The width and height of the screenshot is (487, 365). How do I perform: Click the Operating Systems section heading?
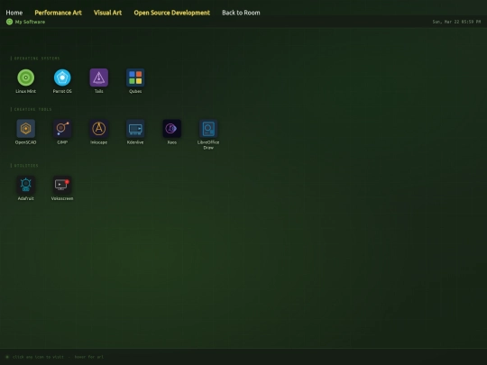pos(37,59)
